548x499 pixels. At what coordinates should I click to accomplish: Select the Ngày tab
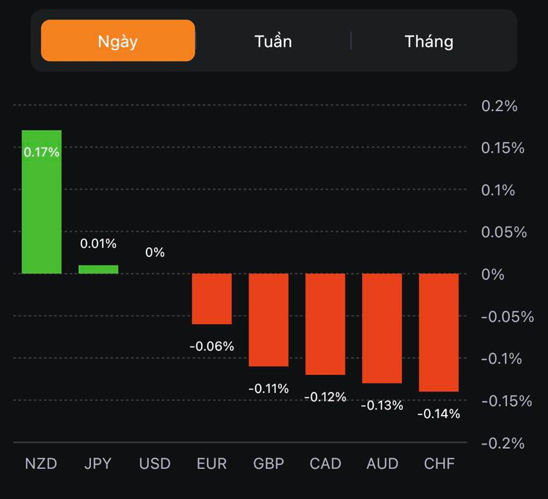click(x=118, y=41)
